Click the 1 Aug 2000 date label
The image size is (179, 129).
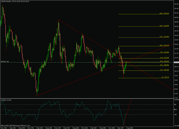76,128
